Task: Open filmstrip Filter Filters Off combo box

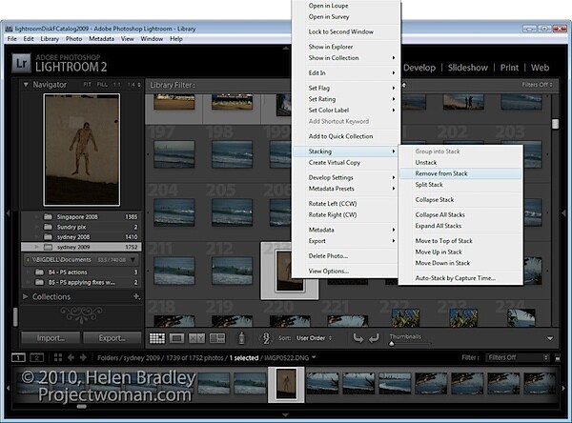Action: (518, 357)
